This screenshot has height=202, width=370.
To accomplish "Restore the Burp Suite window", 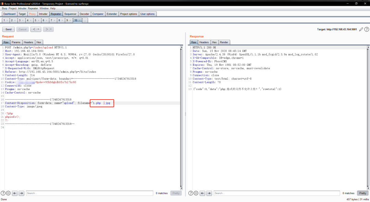I will tap(356, 3).
